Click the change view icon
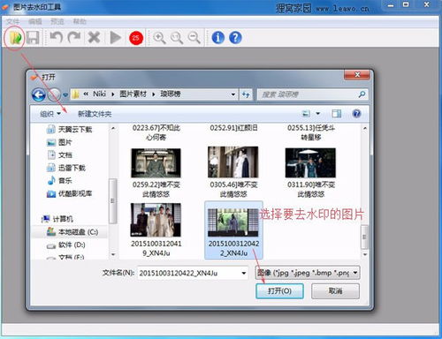The height and width of the screenshot is (339, 442). coord(307,114)
